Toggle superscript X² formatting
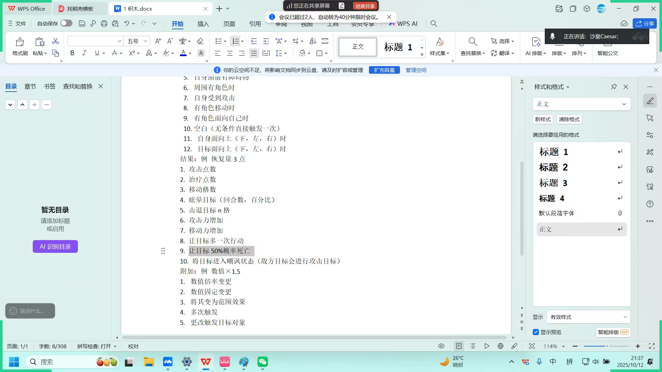 click(132, 53)
